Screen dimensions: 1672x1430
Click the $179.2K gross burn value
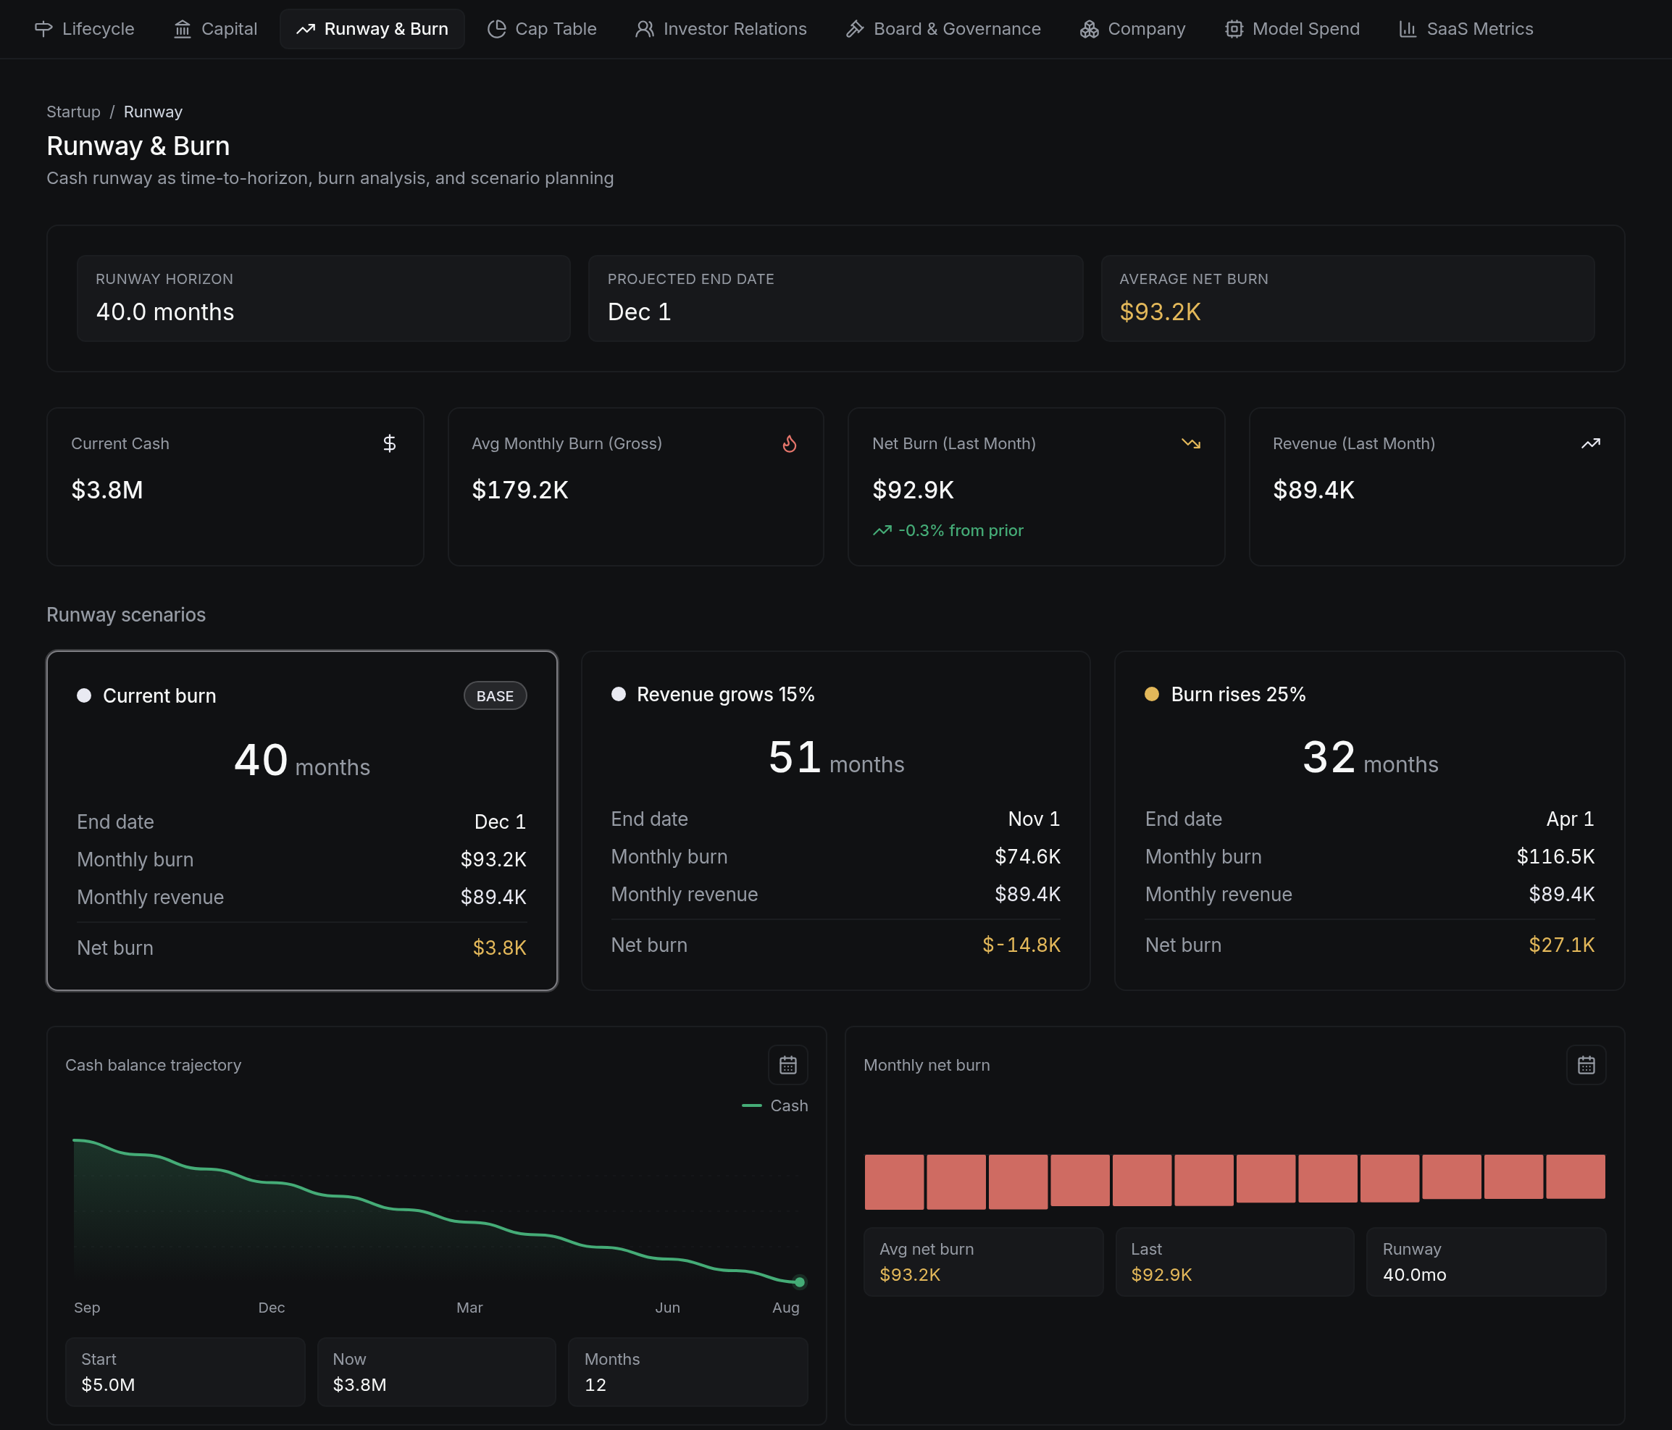pos(519,490)
